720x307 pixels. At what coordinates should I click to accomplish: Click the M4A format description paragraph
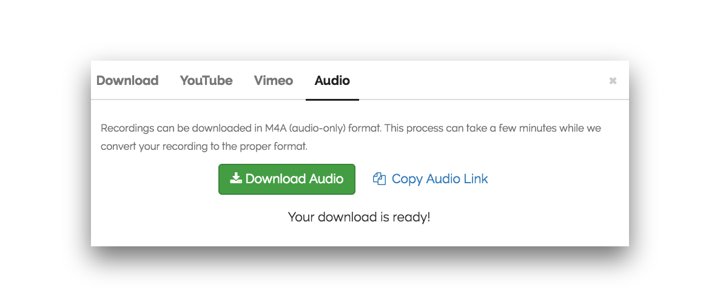pyautogui.click(x=351, y=137)
